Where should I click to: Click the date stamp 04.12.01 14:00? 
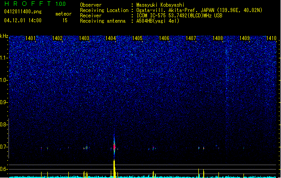(x=23, y=20)
